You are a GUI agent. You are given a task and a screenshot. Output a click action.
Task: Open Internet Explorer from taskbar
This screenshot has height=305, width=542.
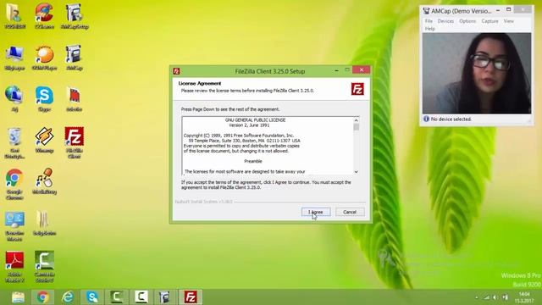pos(68,297)
